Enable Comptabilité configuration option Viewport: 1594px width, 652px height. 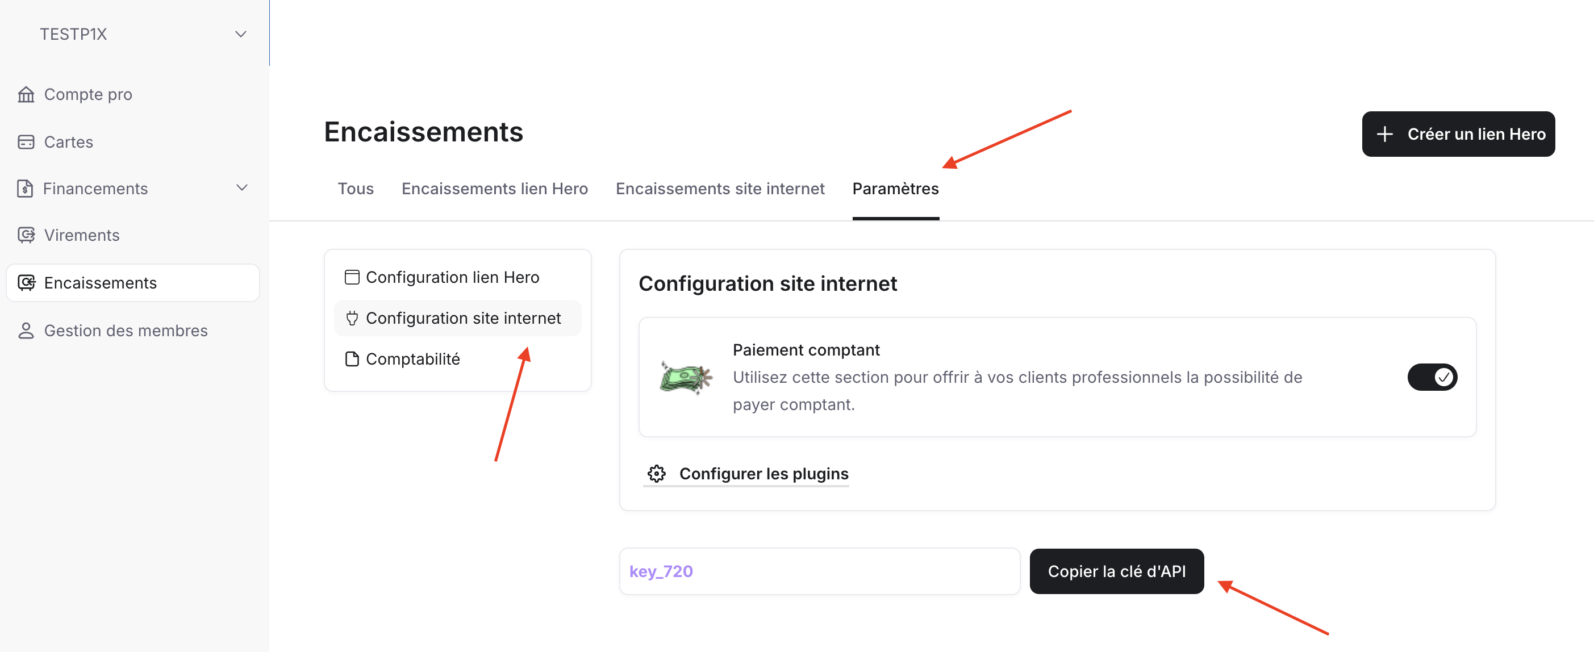pyautogui.click(x=413, y=358)
